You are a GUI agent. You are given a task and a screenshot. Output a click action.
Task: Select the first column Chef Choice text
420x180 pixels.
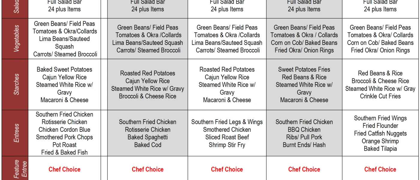point(64,169)
